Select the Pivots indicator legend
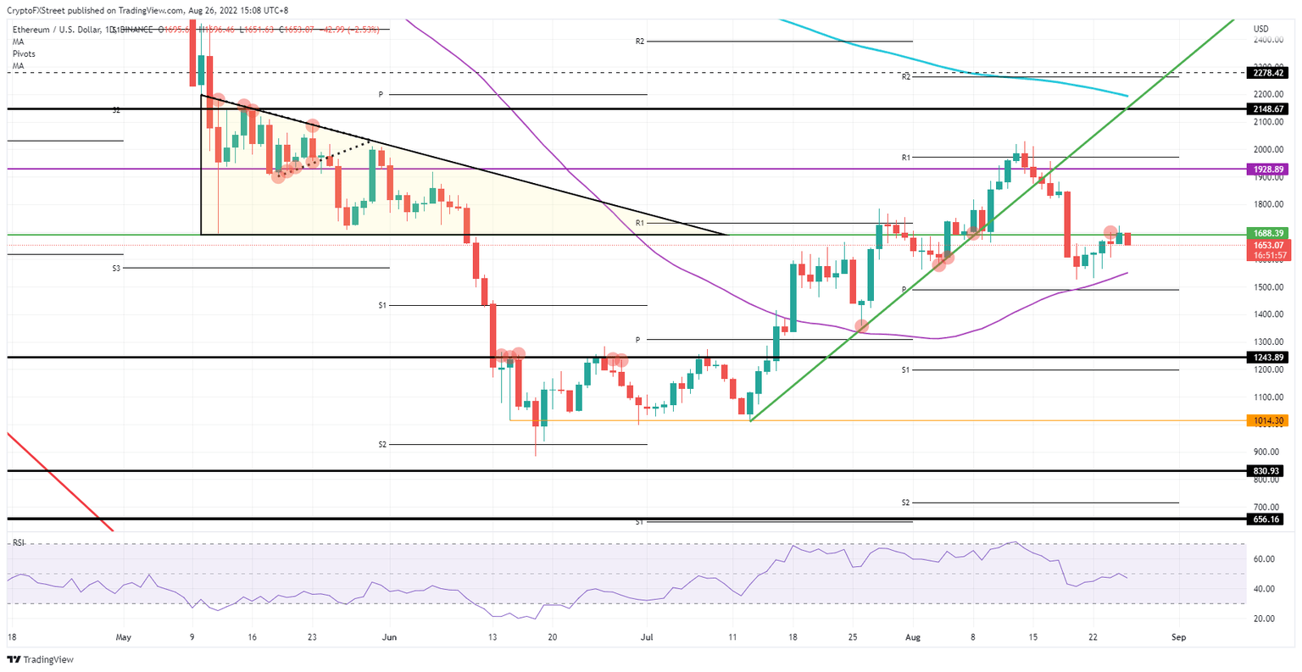The height and width of the screenshot is (672, 1302). point(23,53)
